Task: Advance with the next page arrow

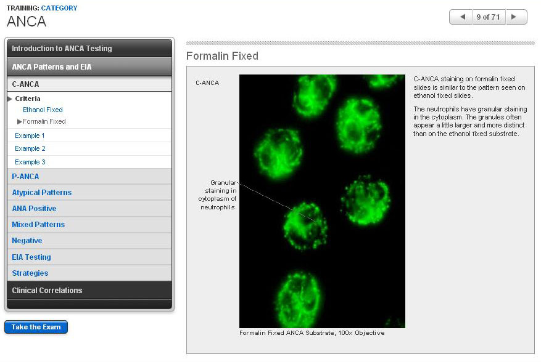Action: click(x=515, y=17)
